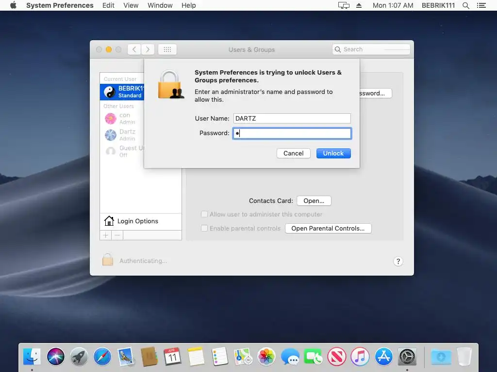This screenshot has height=372, width=497.
Task: Open the View menu
Action: click(x=131, y=5)
